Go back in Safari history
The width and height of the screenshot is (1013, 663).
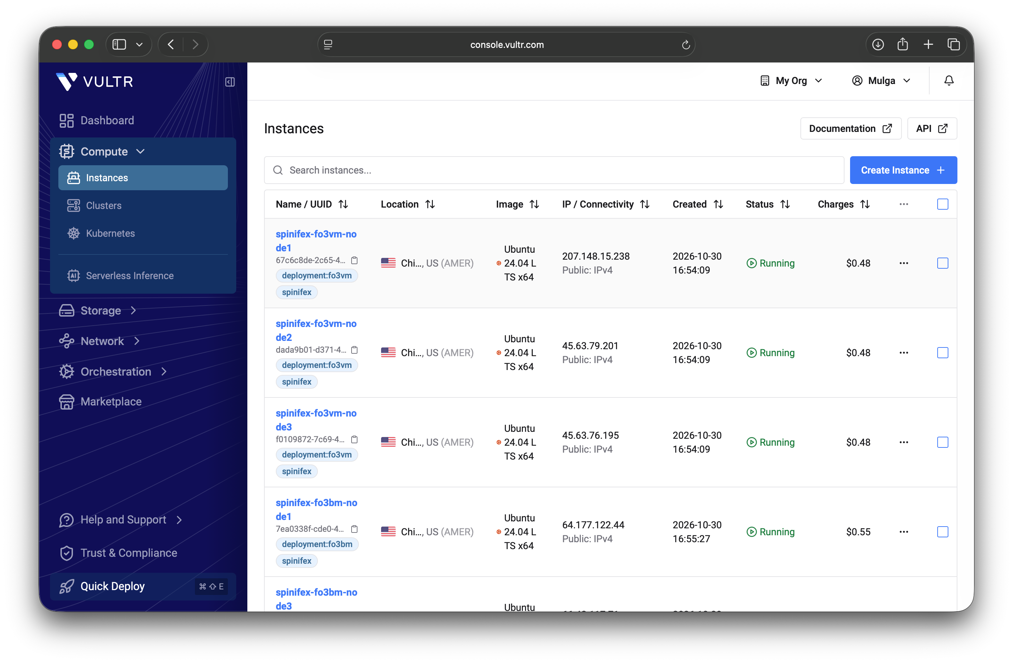point(171,44)
